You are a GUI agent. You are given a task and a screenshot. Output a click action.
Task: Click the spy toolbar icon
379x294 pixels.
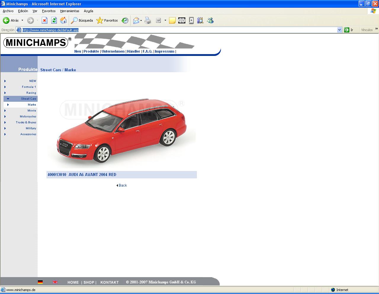182,20
